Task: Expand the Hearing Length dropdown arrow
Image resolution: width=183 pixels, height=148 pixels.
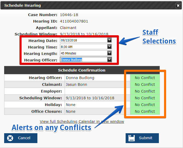Action: [109, 53]
